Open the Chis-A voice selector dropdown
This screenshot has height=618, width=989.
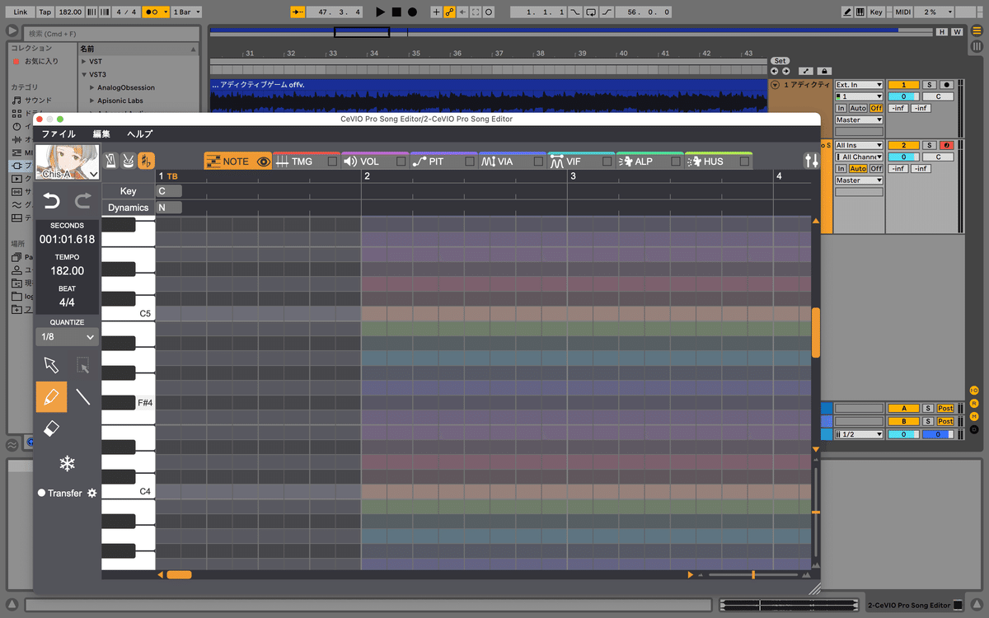(x=68, y=162)
